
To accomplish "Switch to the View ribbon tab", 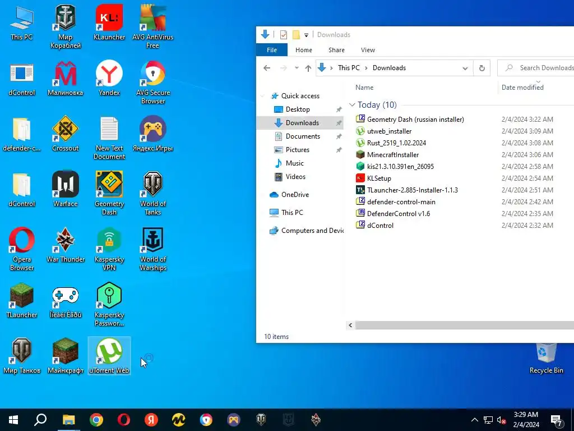I will [368, 50].
